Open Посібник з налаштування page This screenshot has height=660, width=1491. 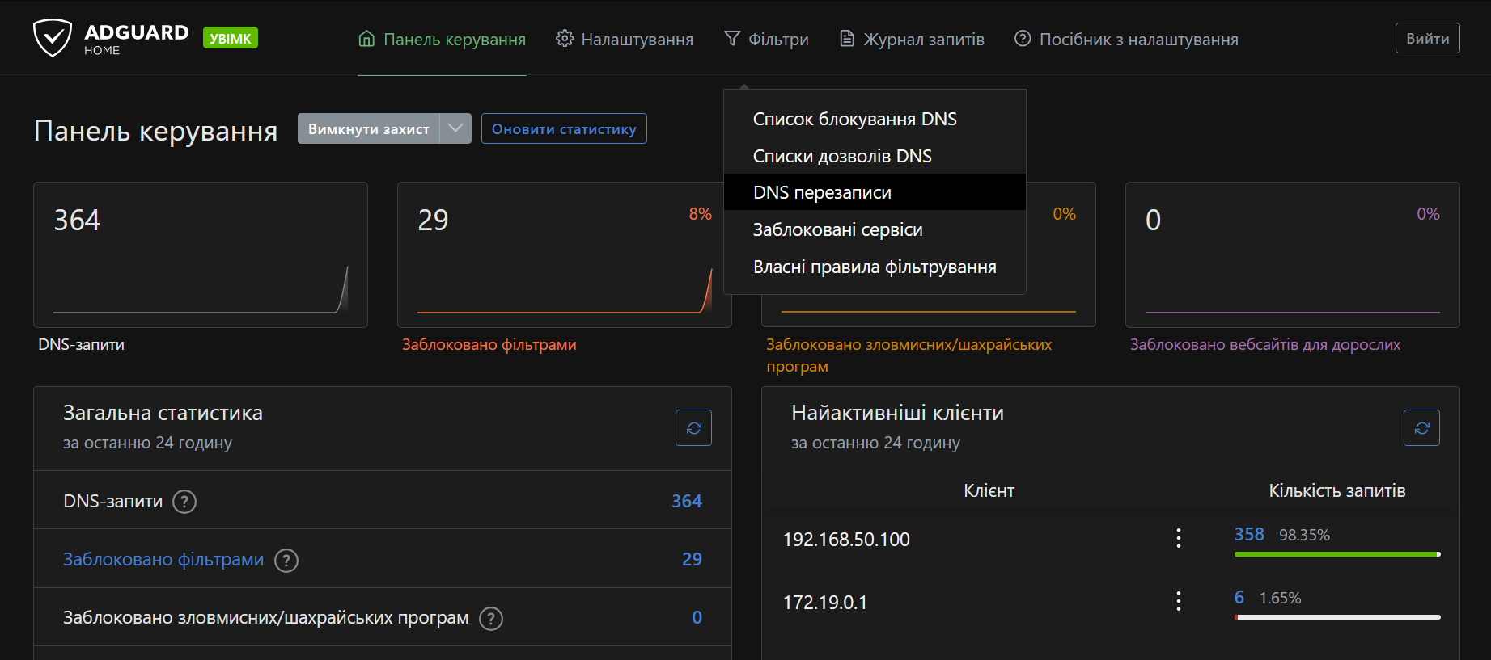(x=1126, y=39)
